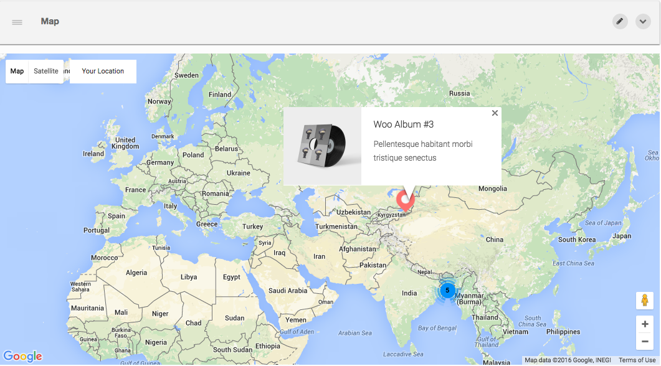The width and height of the screenshot is (661, 366).
Task: Expand the blue cluster marker with 5
Action: [447, 291]
